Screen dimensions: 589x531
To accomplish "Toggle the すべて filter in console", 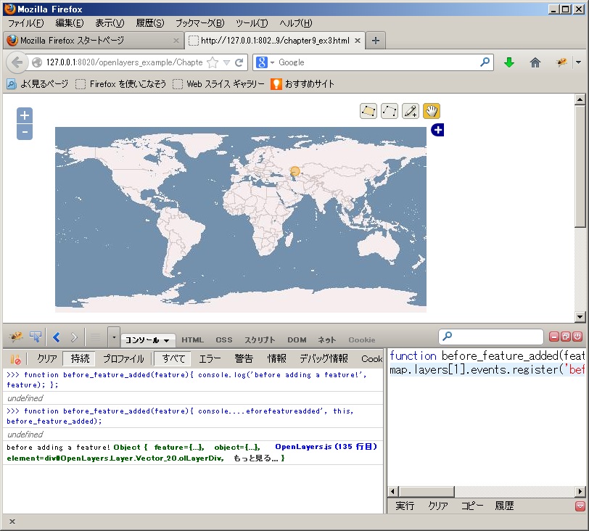I will (173, 358).
